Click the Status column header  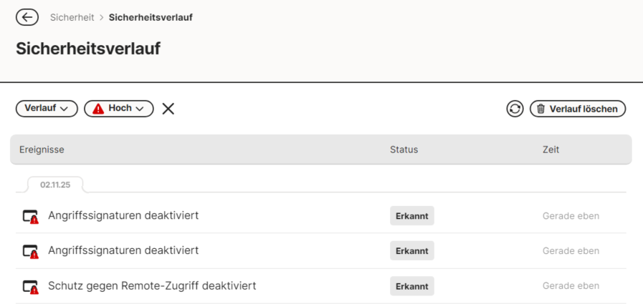point(404,149)
